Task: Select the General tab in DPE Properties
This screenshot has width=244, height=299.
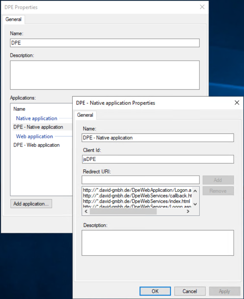Action: (x=13, y=19)
